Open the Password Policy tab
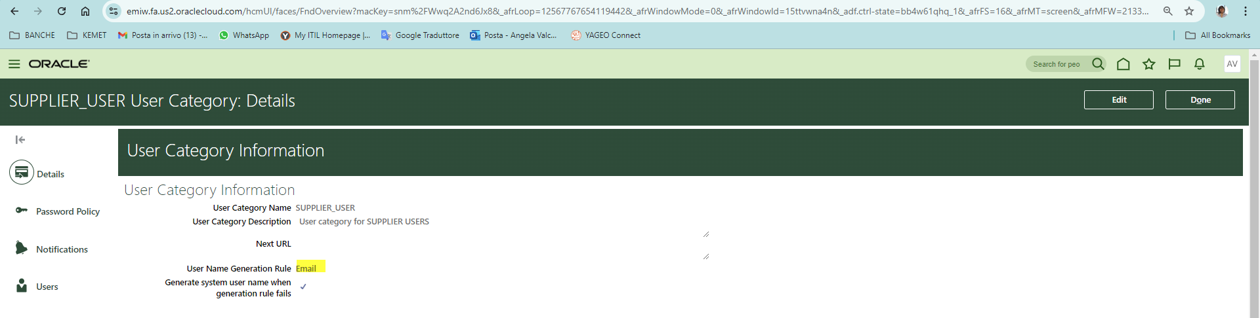The height and width of the screenshot is (318, 1260). tap(68, 211)
